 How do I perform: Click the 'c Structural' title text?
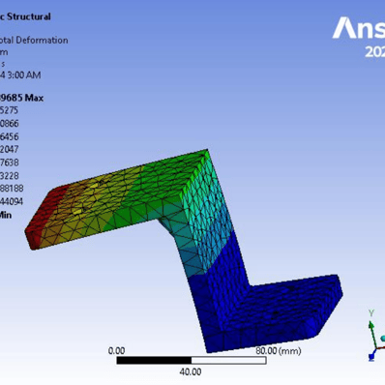click(x=25, y=16)
